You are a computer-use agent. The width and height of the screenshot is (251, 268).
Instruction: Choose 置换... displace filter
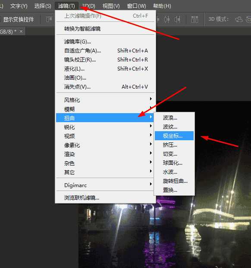(174, 190)
